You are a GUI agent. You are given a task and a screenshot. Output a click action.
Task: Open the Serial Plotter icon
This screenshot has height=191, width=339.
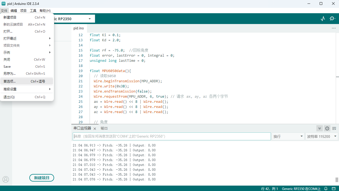pos(323,19)
